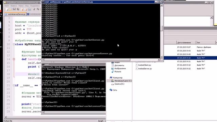Click the date 07.03.2015 9:45 in Explorer
This screenshot has height=122, width=217.
(184, 54)
